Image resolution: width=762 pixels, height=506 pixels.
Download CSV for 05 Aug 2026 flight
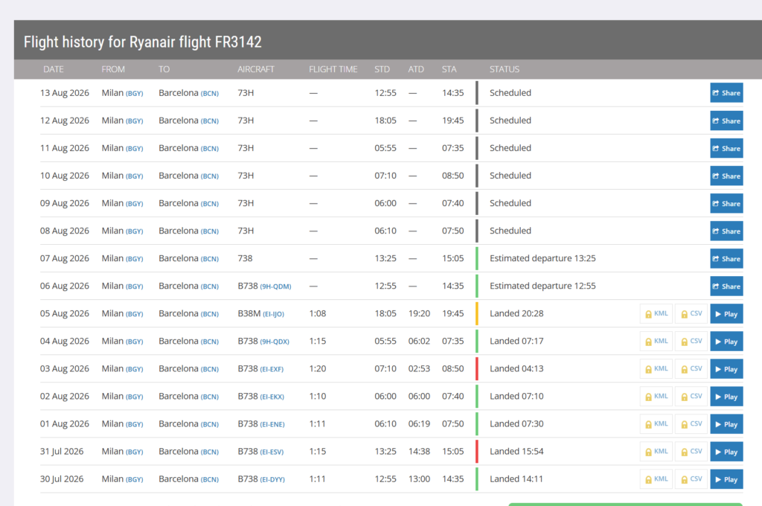691,314
